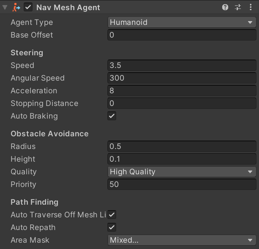This screenshot has width=259, height=249.
Task: Click the Area Mask property label
Action: coord(30,240)
